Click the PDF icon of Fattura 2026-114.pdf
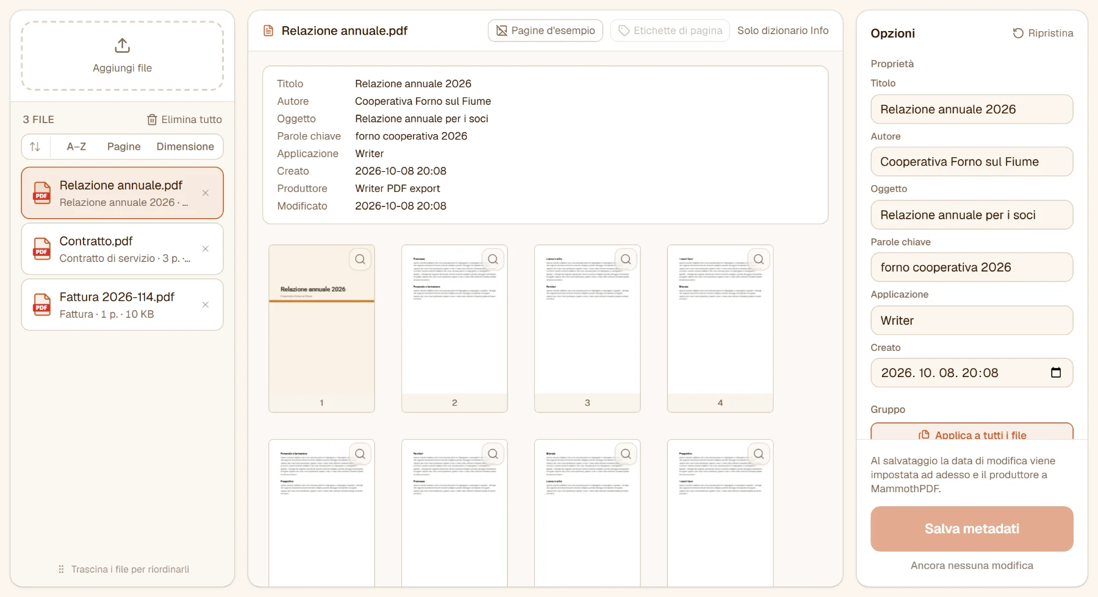The width and height of the screenshot is (1098, 597). [x=41, y=305]
